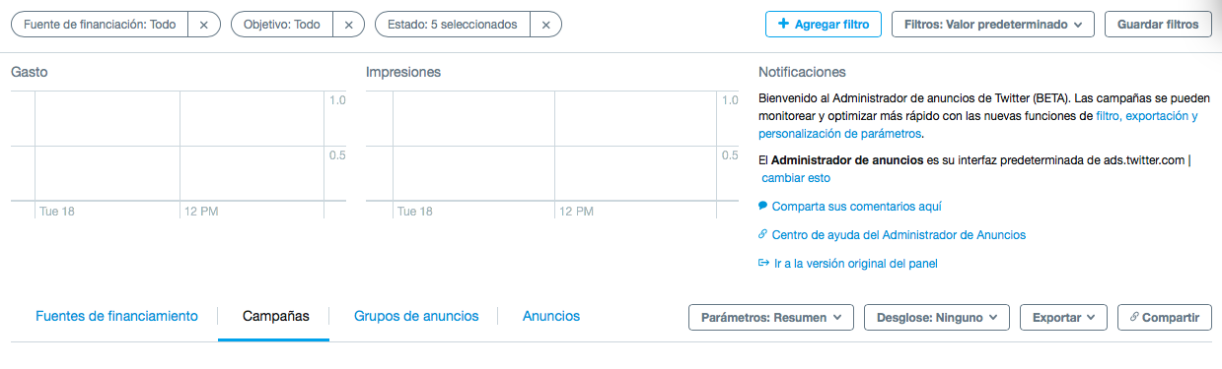Click the link icon on Compartir button
Viewport: 1222px width, 369px height.
[1134, 317]
